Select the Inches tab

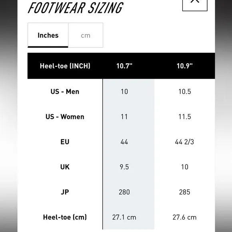pos(48,35)
